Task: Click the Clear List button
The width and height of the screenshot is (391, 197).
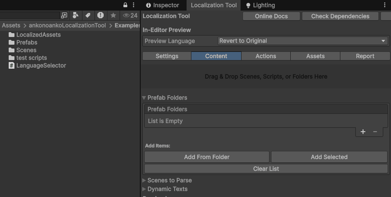Action: 266,169
